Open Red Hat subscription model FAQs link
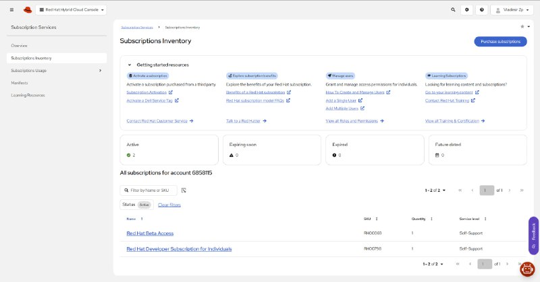540x282 pixels. (258, 101)
